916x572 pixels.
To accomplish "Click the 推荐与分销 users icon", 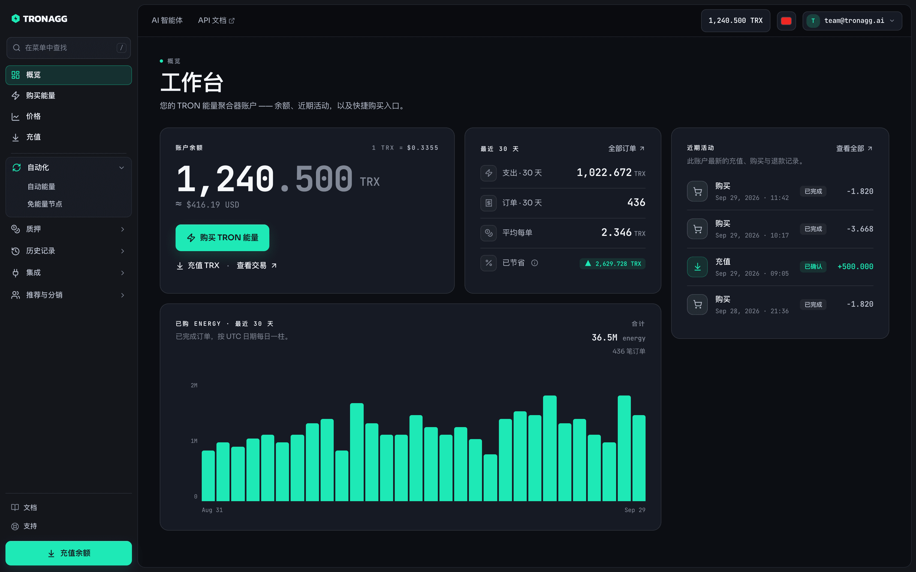I will pos(16,295).
